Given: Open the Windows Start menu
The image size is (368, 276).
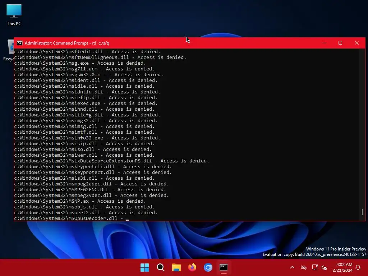Looking at the screenshot, I should (144, 267).
